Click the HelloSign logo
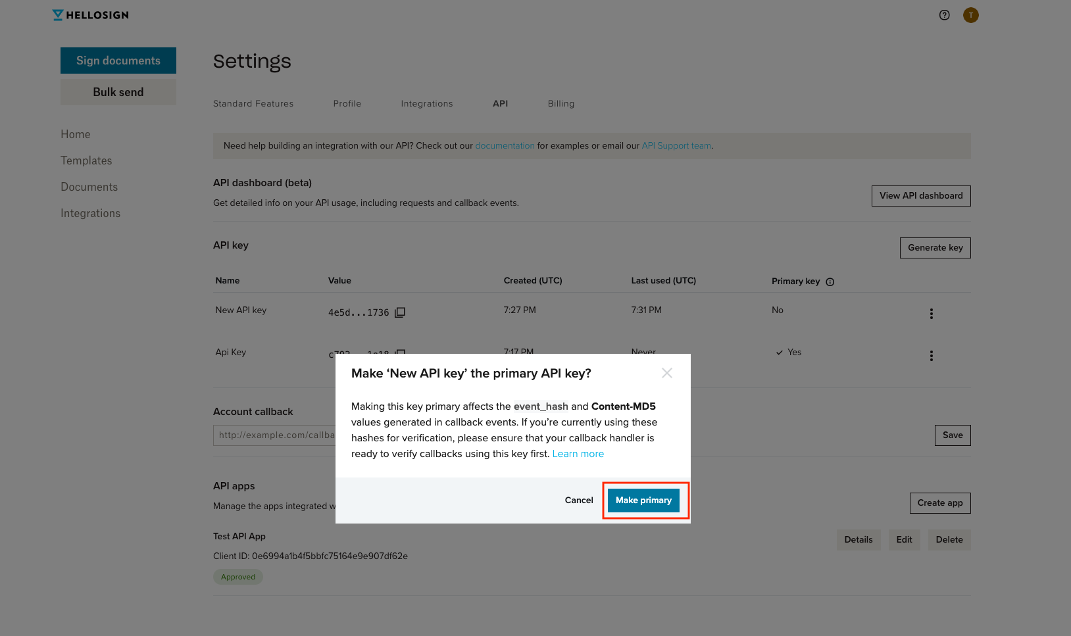This screenshot has width=1071, height=636. click(x=90, y=14)
